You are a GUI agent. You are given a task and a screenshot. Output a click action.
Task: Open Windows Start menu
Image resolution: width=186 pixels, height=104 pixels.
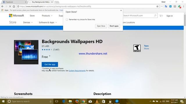pos(3,101)
